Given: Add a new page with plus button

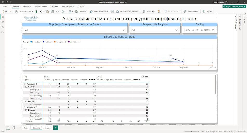Looking at the screenshot, I should click(x=56, y=128).
